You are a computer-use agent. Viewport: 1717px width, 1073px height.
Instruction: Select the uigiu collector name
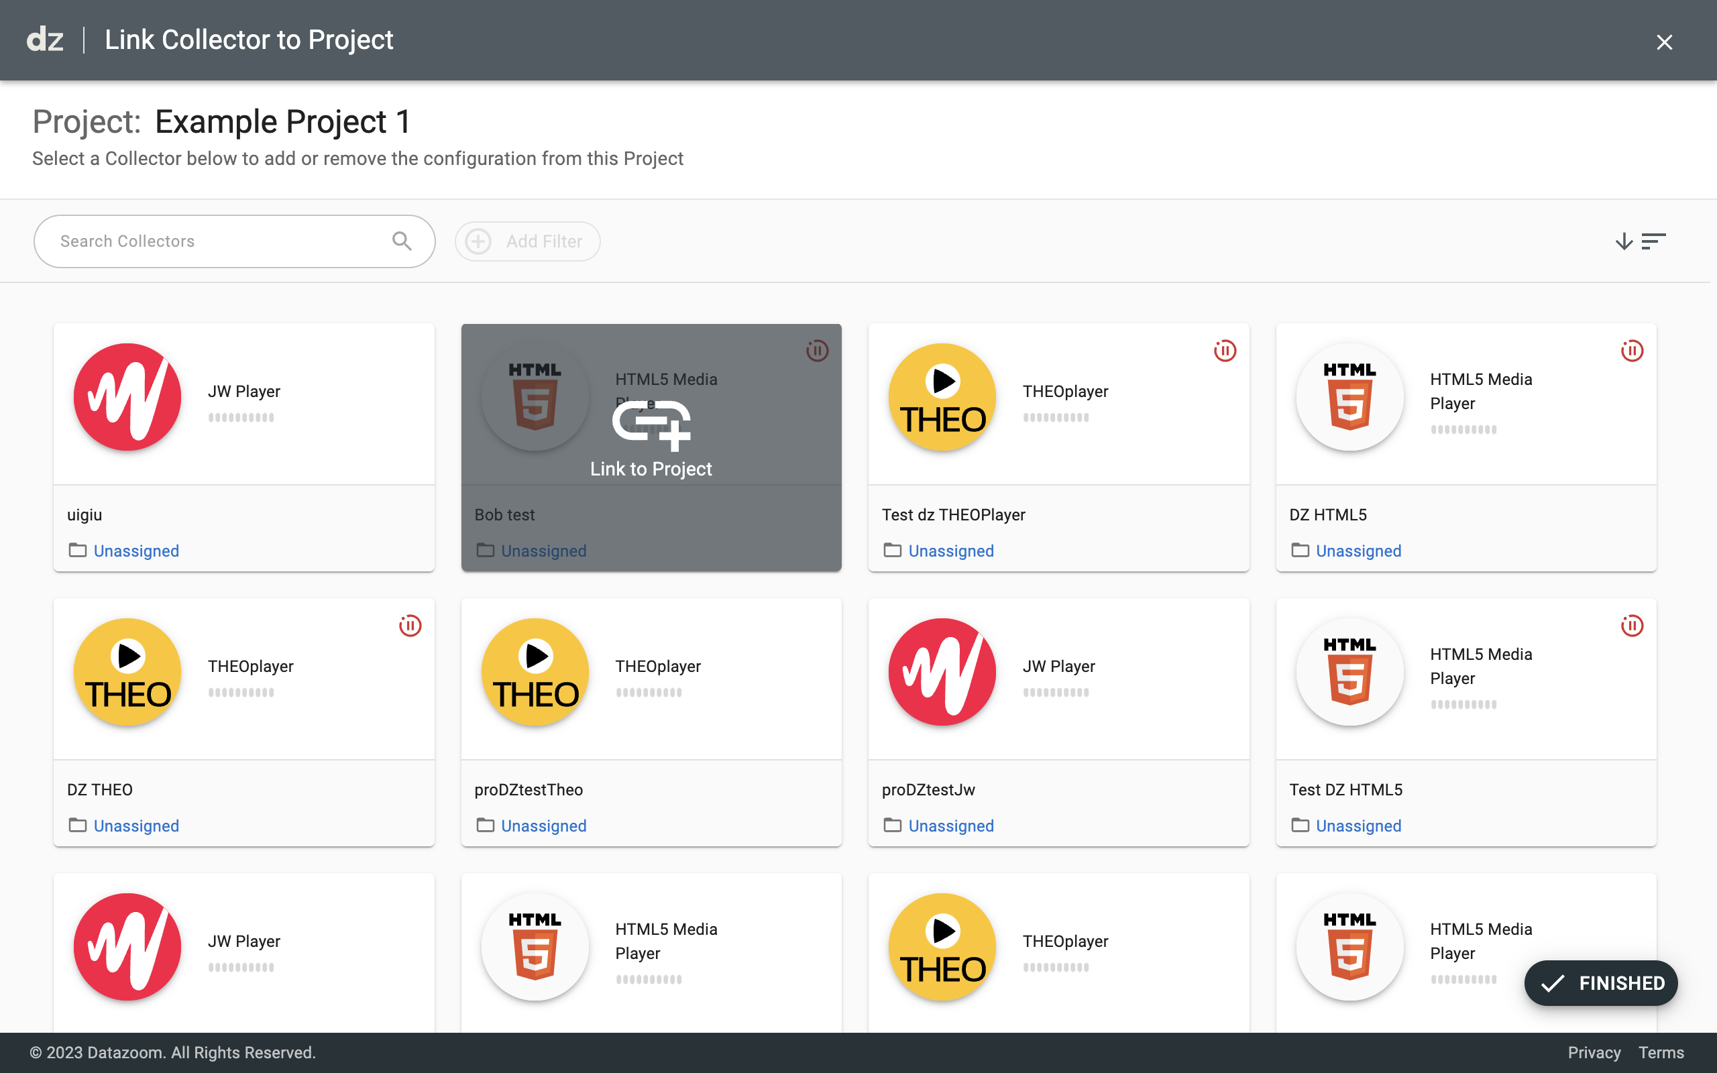(85, 515)
